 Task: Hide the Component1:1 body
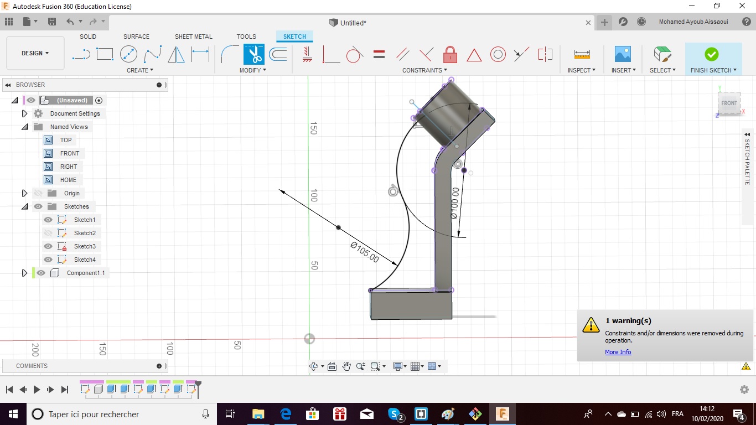pos(41,273)
